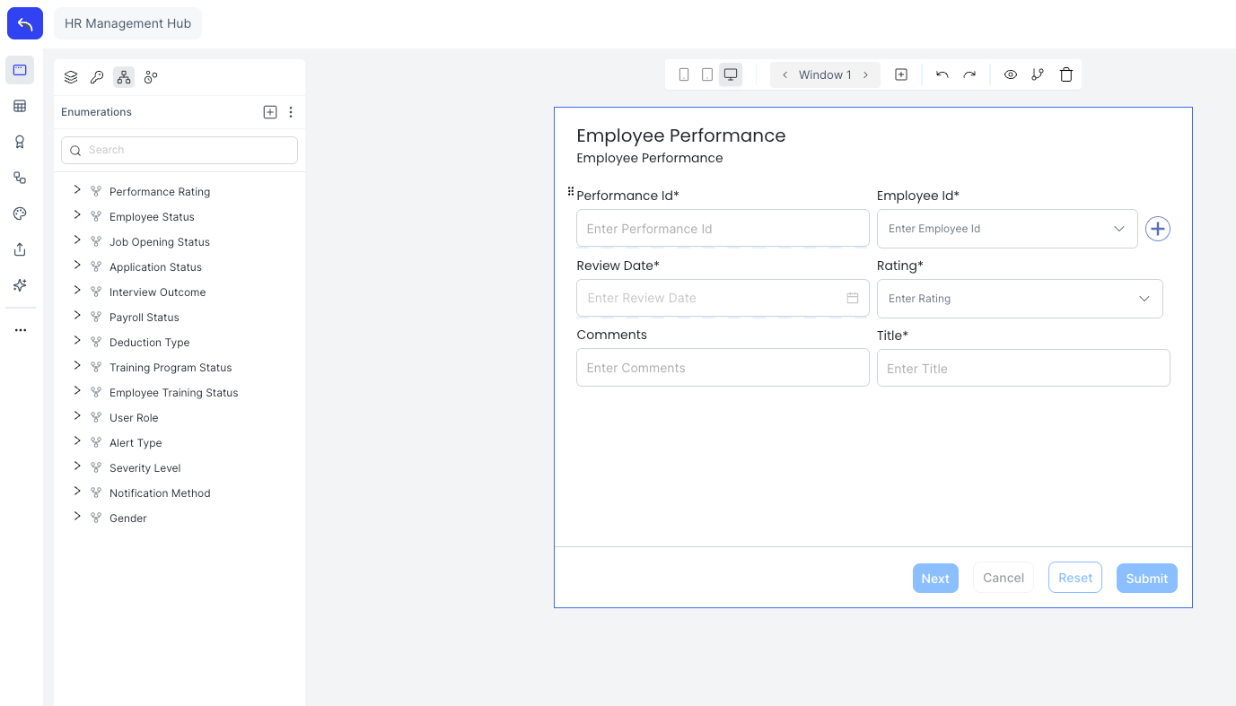
Task: Delete with the trash can icon
Action: tap(1066, 74)
